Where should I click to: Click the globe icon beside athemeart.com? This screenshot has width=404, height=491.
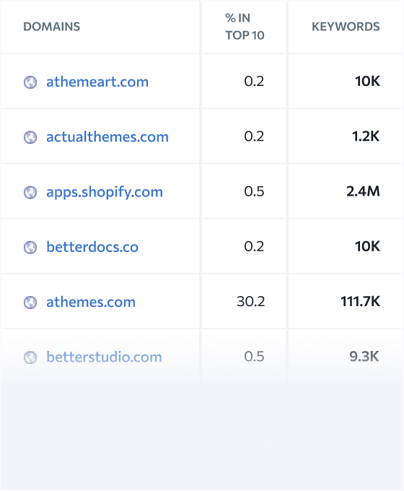(x=30, y=82)
